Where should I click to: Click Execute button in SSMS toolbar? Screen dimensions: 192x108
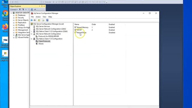pos(47,2)
